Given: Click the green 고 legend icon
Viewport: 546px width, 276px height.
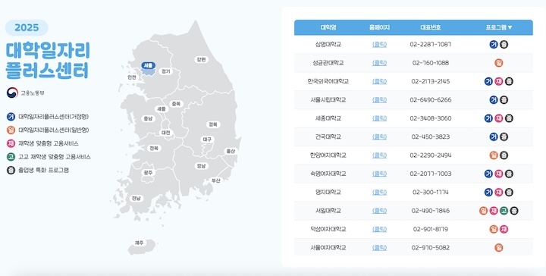Looking at the screenshot, I should (x=11, y=157).
